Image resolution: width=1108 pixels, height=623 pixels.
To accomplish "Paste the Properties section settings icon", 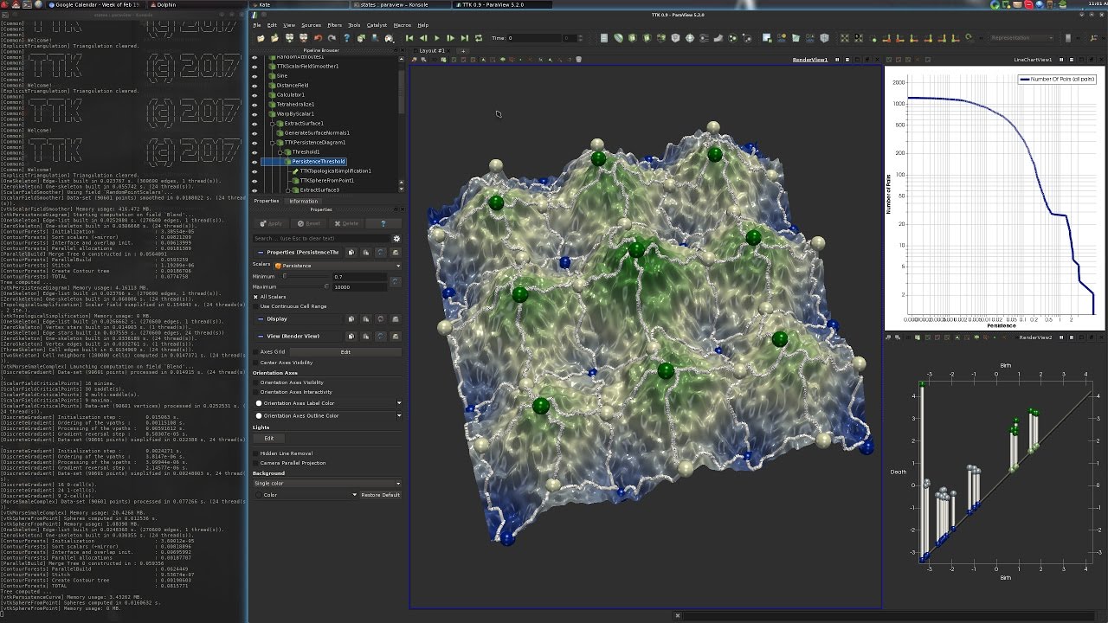I will (365, 252).
